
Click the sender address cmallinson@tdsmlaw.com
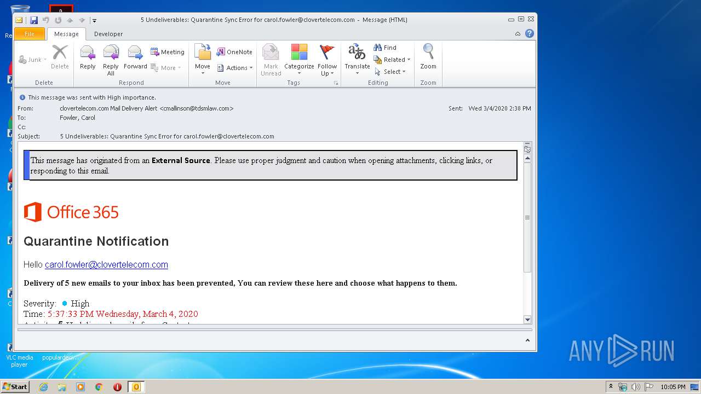click(x=197, y=108)
